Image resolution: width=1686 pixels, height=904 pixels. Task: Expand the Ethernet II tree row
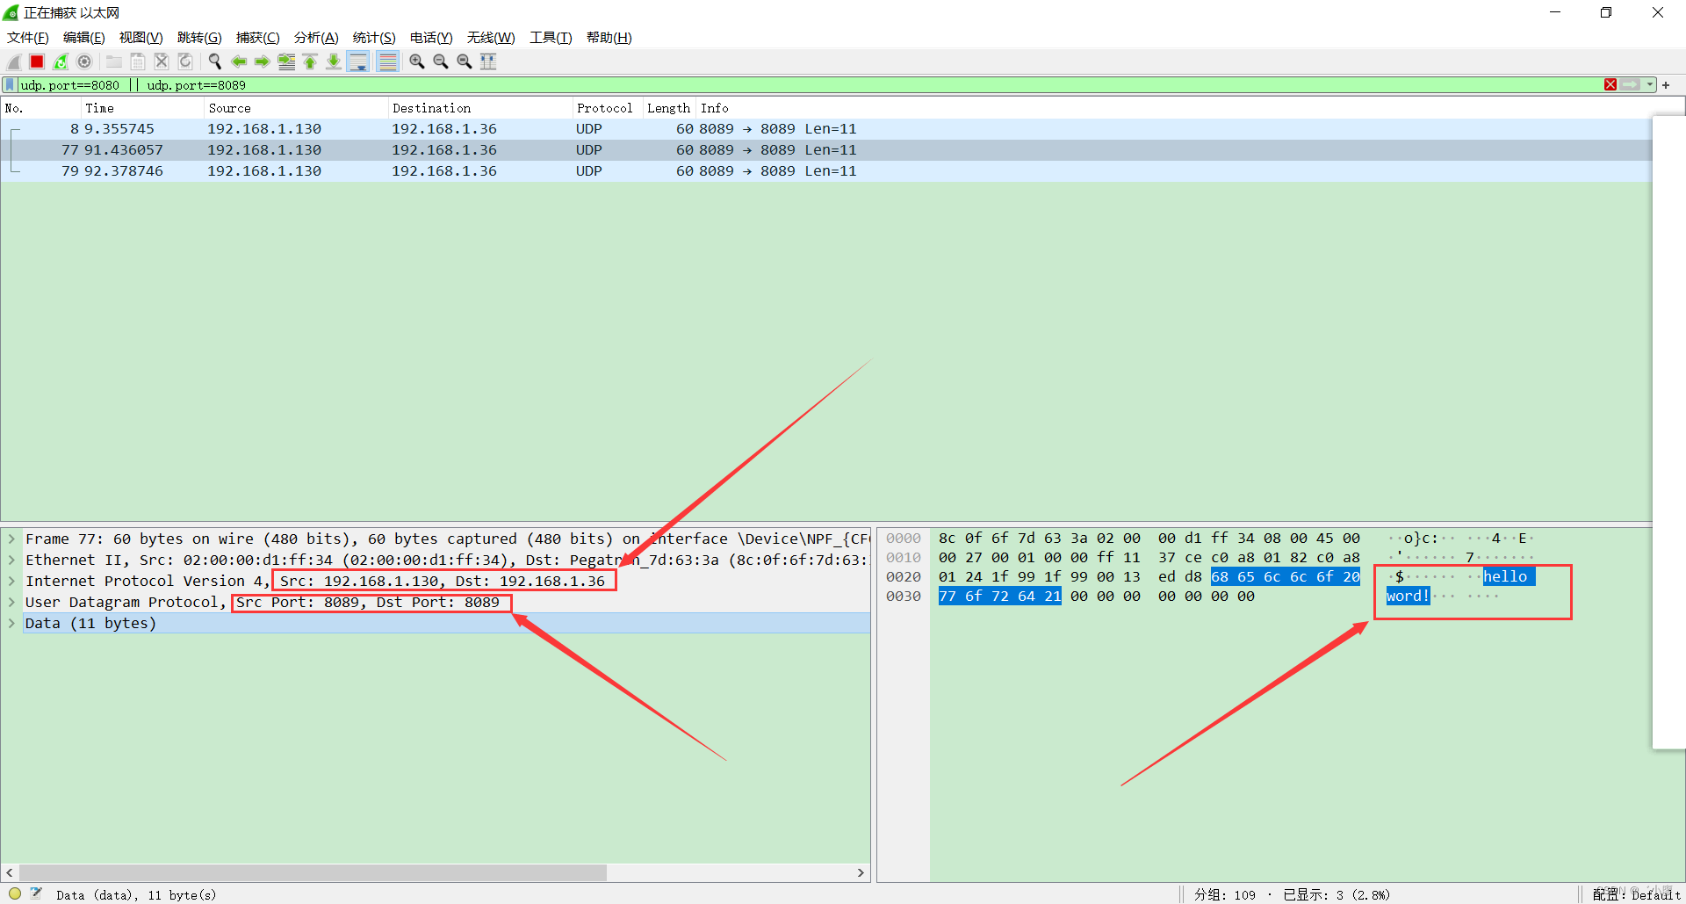(x=11, y=560)
